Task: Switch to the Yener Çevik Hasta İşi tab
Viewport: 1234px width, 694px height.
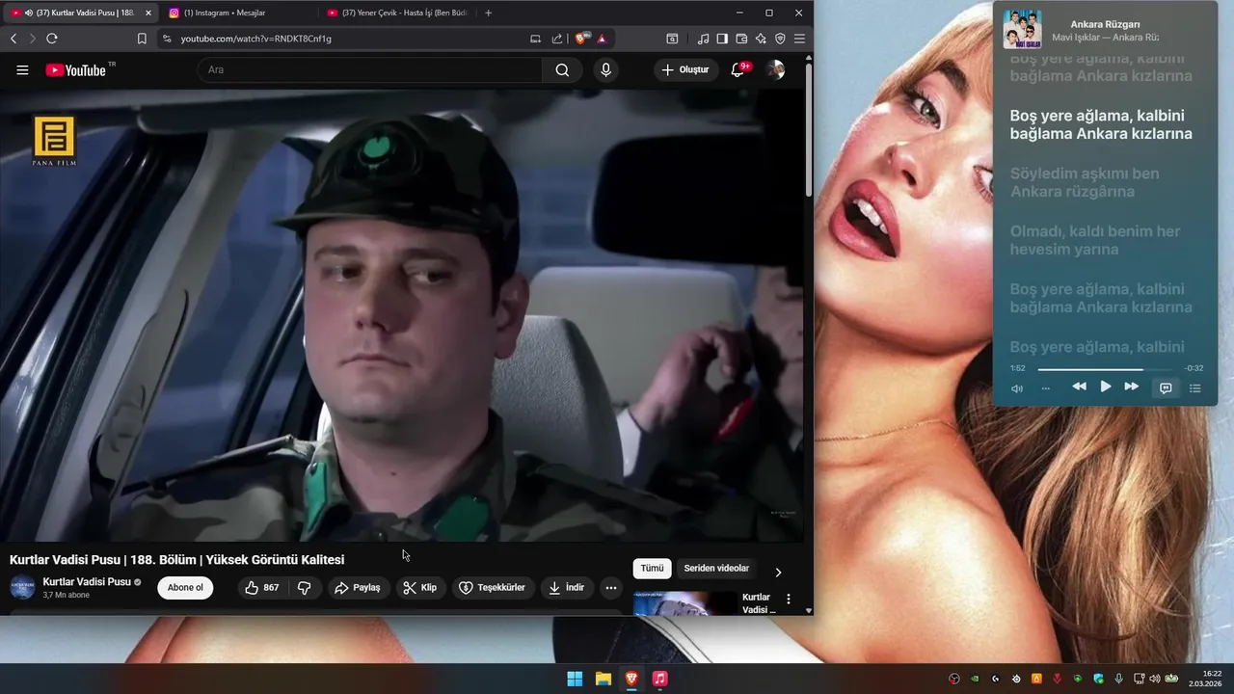Action: (x=395, y=13)
